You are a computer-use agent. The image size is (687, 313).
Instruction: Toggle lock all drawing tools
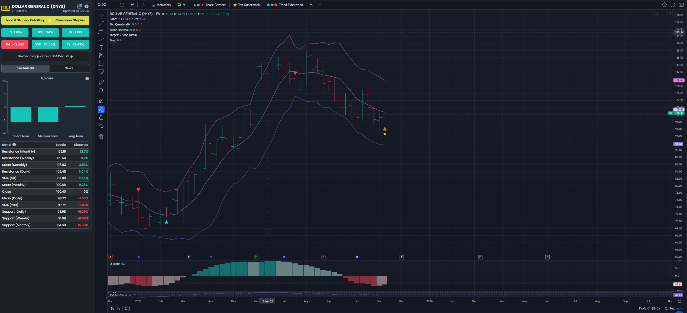[101, 117]
